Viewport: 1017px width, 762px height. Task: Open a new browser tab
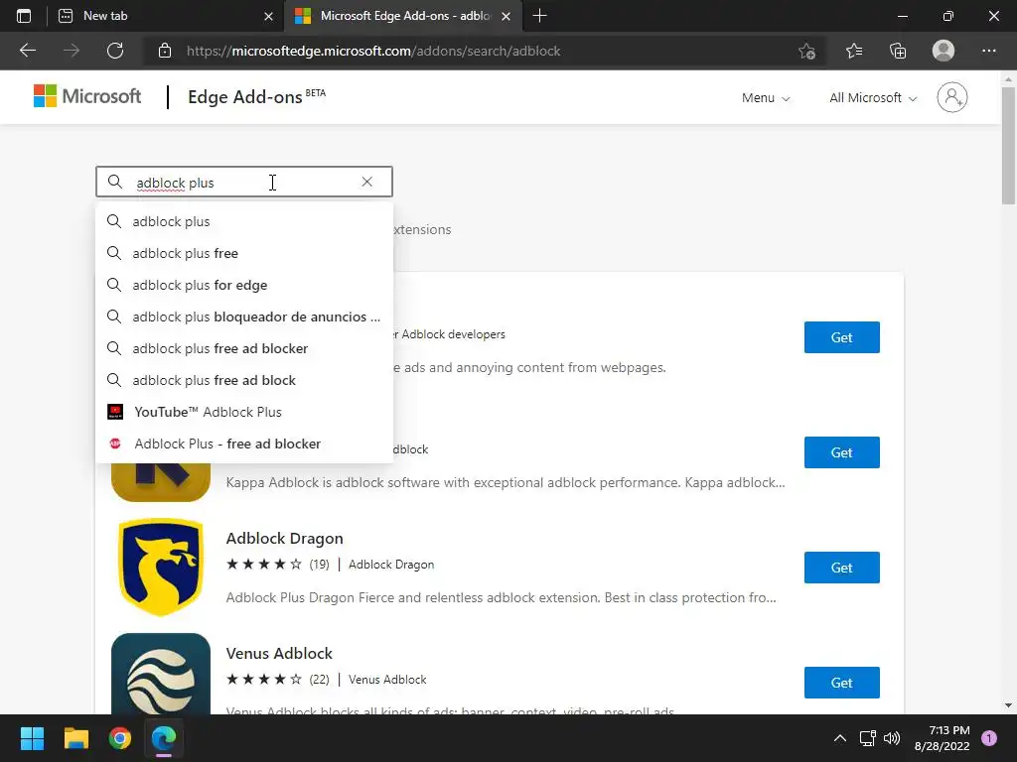[539, 16]
